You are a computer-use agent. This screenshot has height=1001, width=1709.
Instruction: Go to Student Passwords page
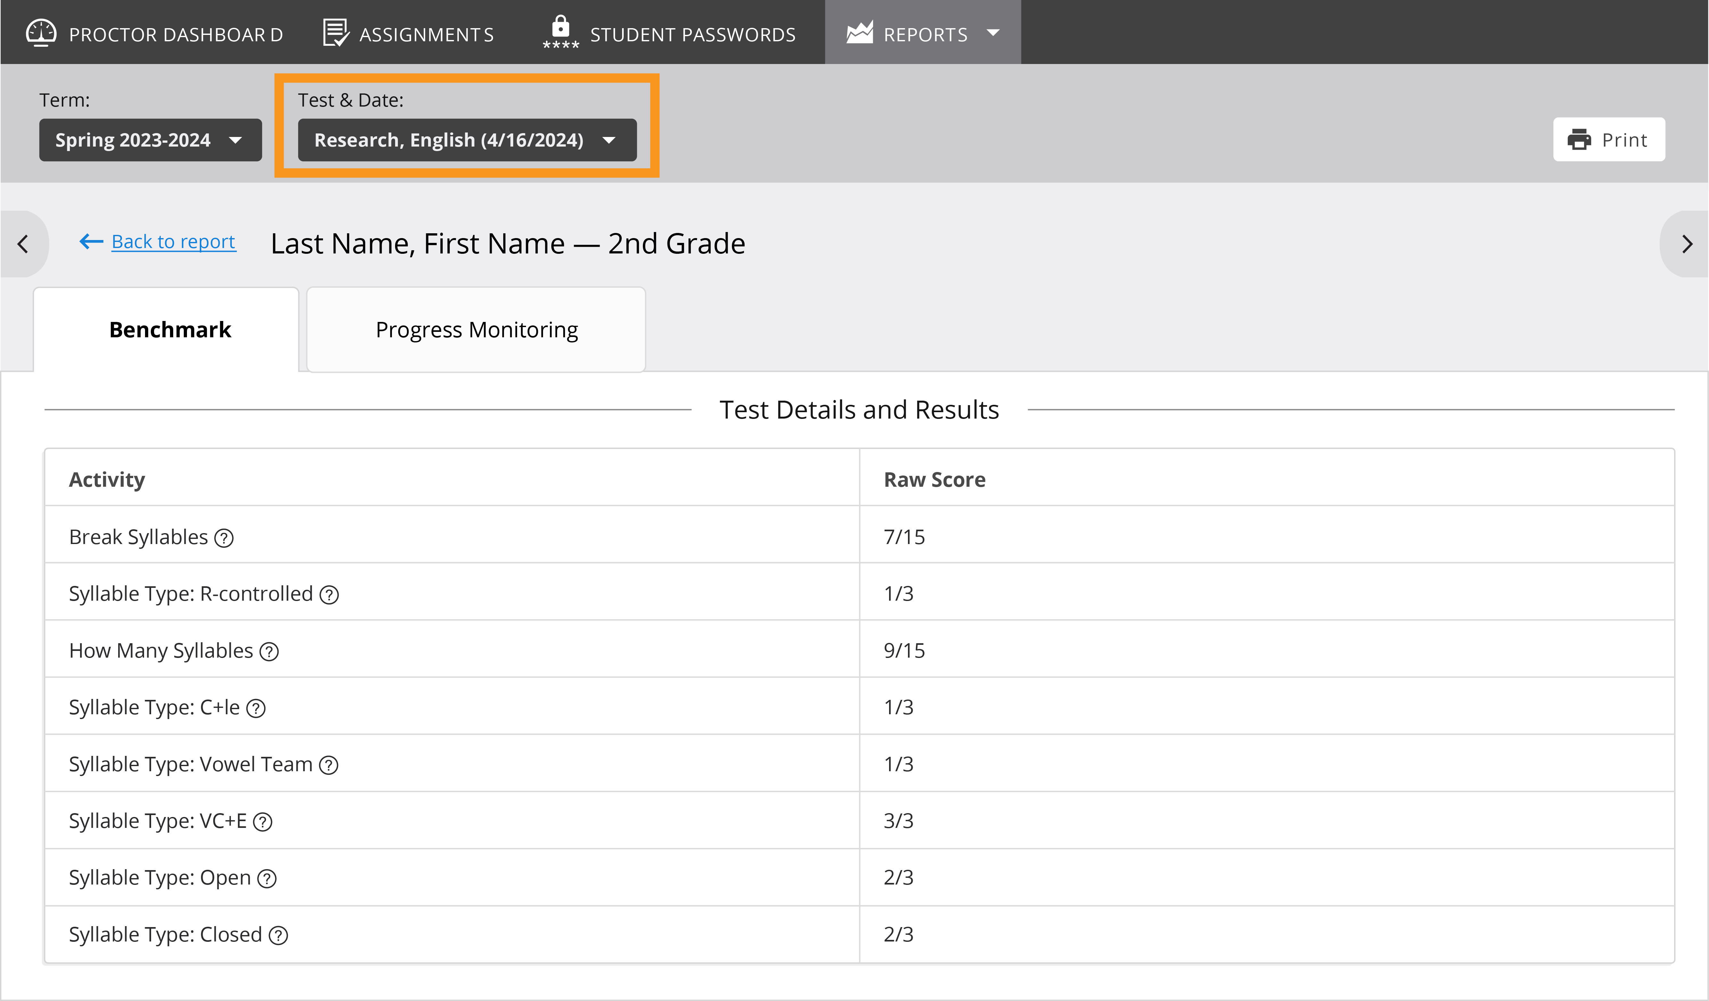pos(669,33)
